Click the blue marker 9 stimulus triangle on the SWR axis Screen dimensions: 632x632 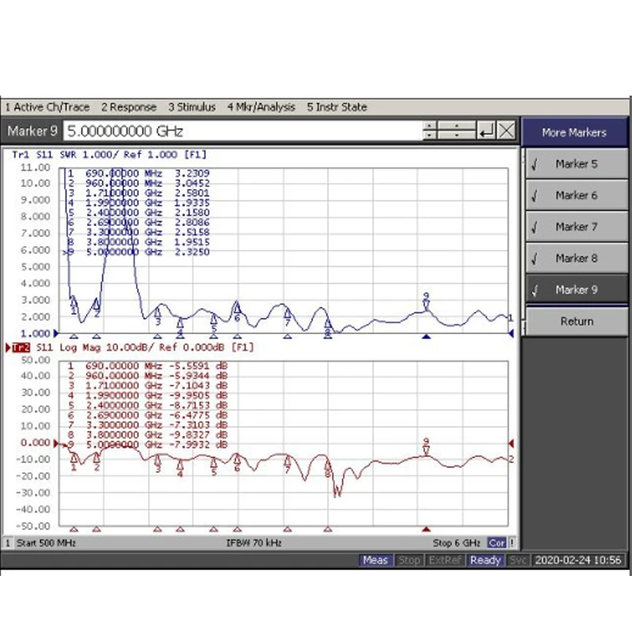[x=427, y=337]
